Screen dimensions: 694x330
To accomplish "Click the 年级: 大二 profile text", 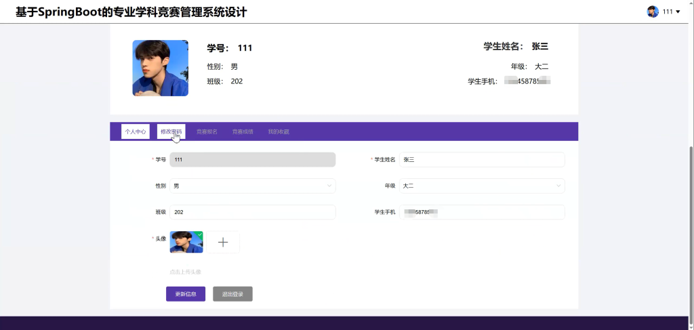I will click(530, 67).
